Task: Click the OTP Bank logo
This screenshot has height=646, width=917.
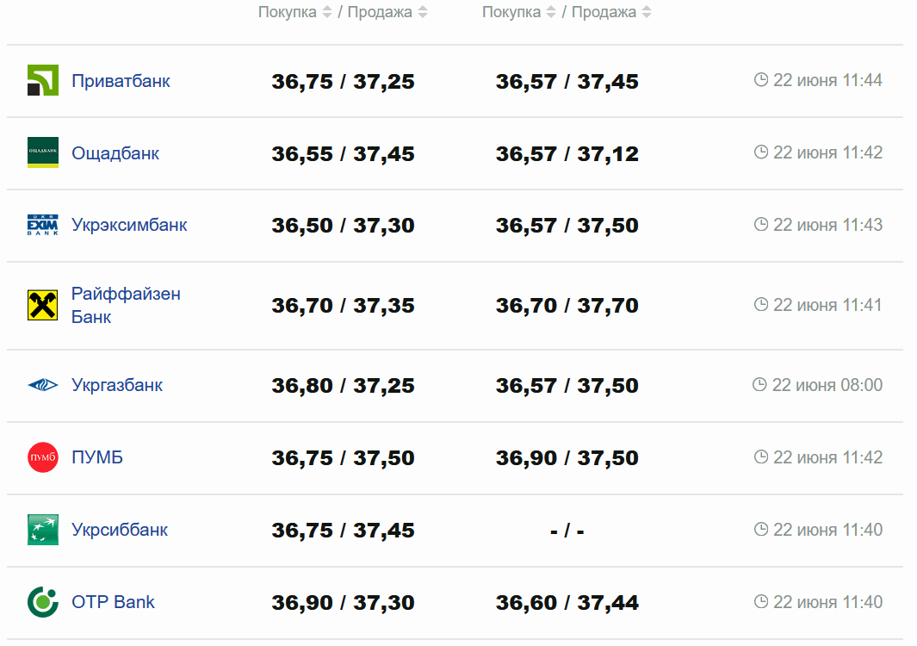Action: (x=42, y=601)
